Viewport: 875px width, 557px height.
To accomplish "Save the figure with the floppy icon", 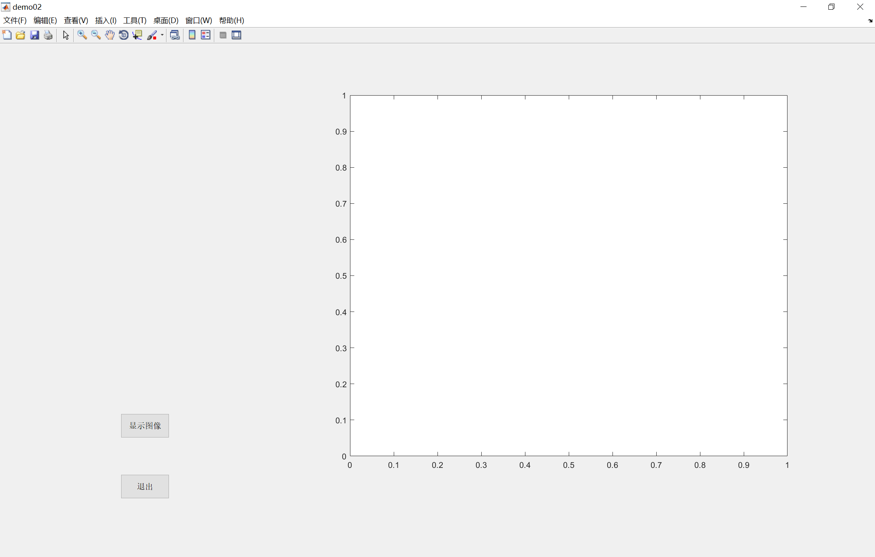I will pyautogui.click(x=34, y=35).
